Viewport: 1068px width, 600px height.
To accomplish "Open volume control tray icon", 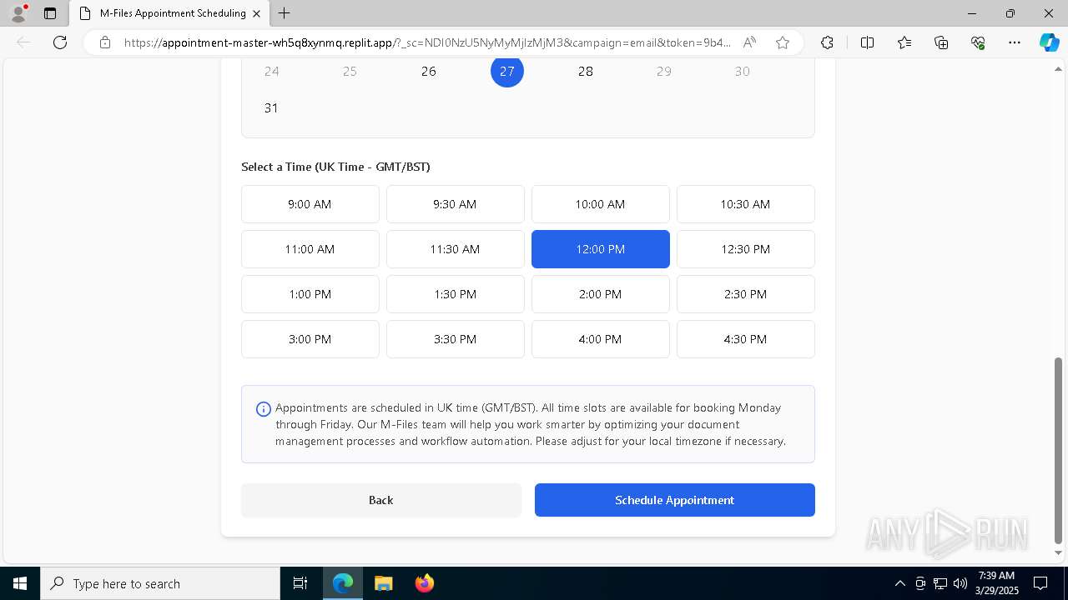I will pyautogui.click(x=960, y=583).
